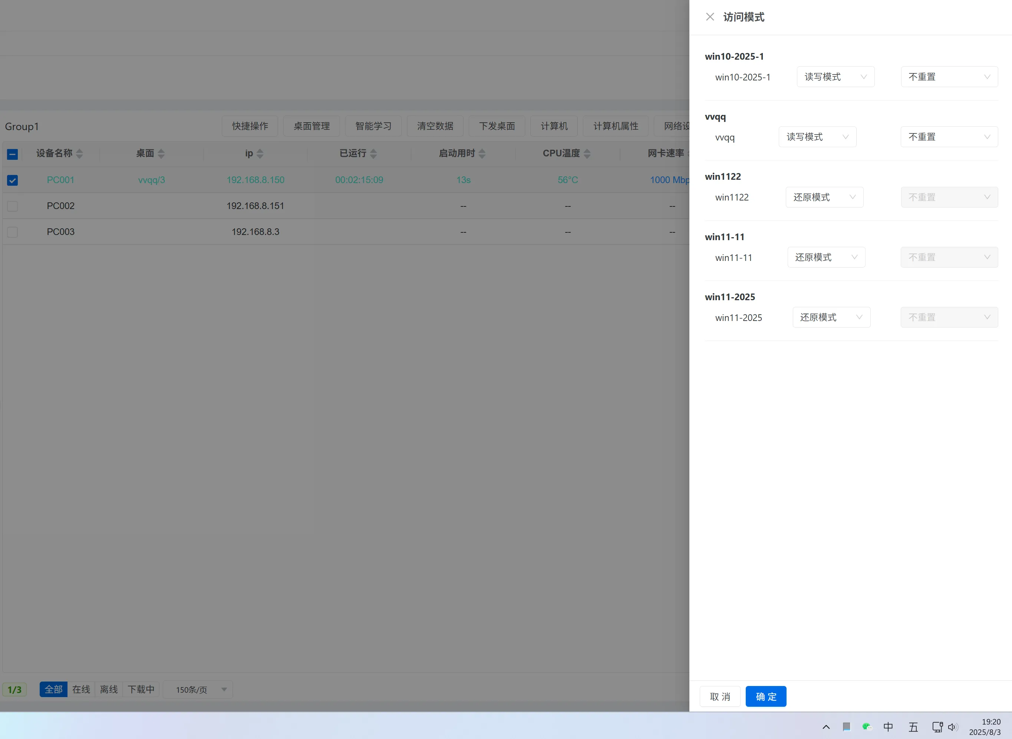This screenshot has width=1012, height=739.
Task: Switch to 在线 filter tab
Action: point(81,689)
